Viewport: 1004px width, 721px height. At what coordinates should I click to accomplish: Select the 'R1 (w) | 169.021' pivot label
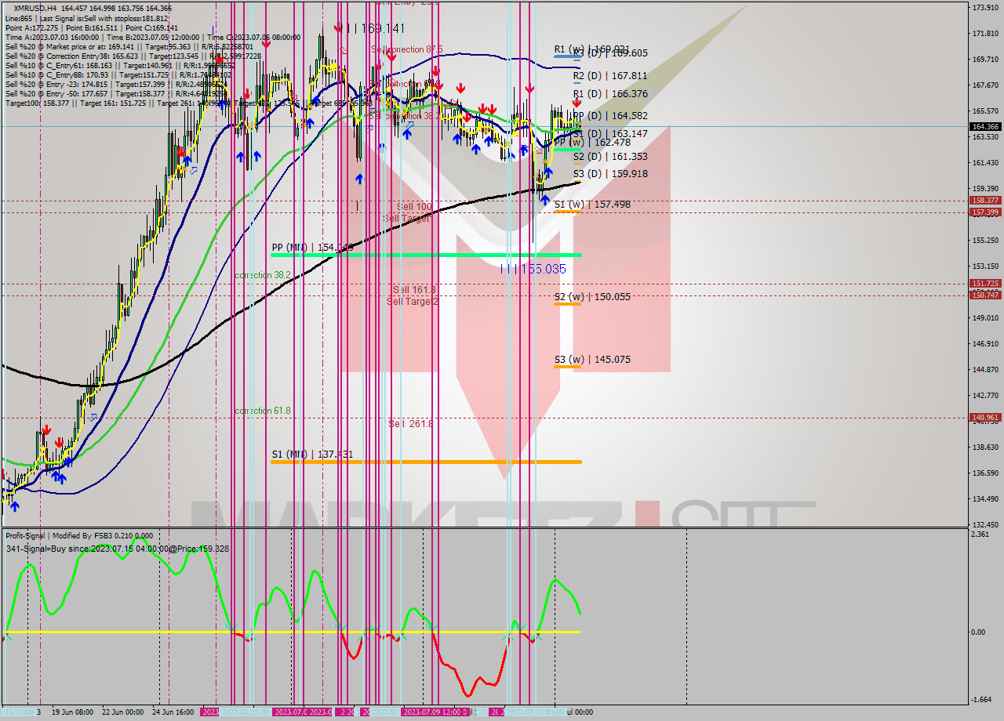tap(592, 49)
